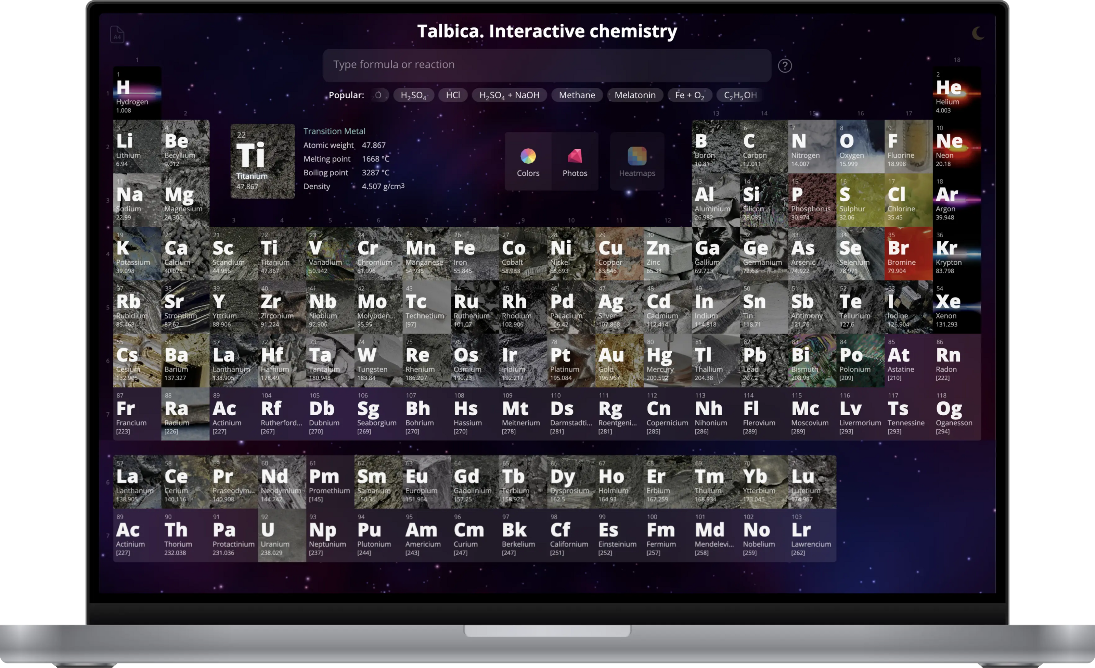This screenshot has width=1095, height=668.
Task: Select the Aluminium element tile
Action: click(716, 200)
